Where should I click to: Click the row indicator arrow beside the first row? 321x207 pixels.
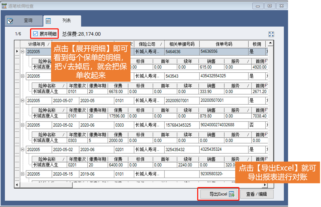[17, 52]
